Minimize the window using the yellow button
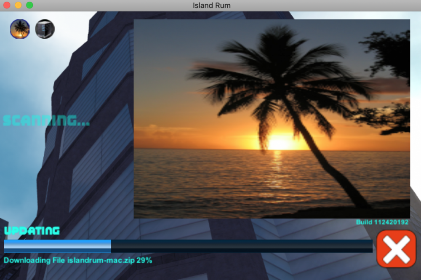 point(18,5)
